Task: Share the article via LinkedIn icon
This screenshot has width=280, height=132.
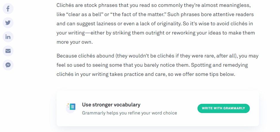Action: tap(8, 37)
